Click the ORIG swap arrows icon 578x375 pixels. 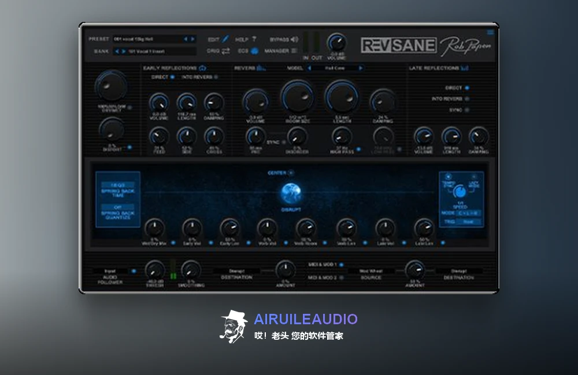(225, 51)
